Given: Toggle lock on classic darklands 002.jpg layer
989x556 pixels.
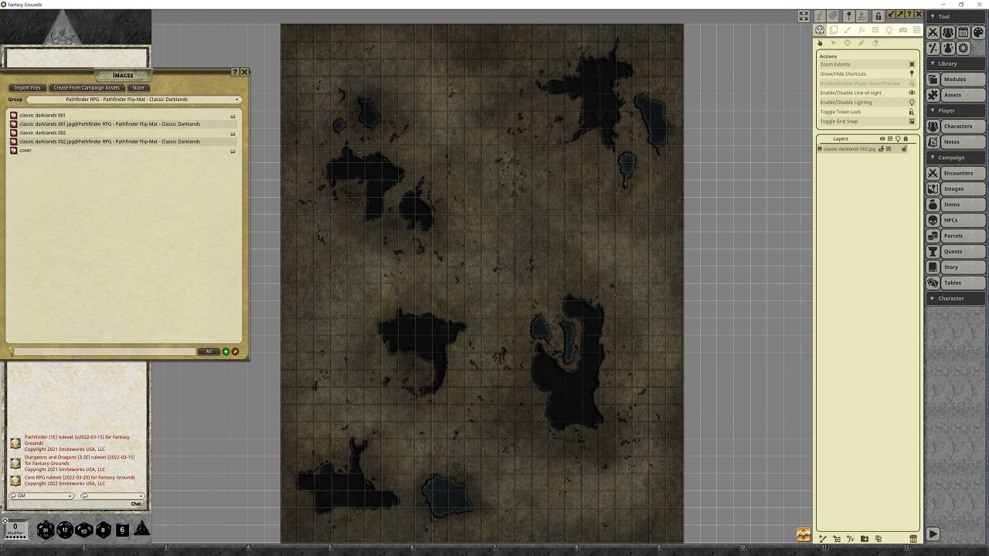Looking at the screenshot, I should (904, 149).
